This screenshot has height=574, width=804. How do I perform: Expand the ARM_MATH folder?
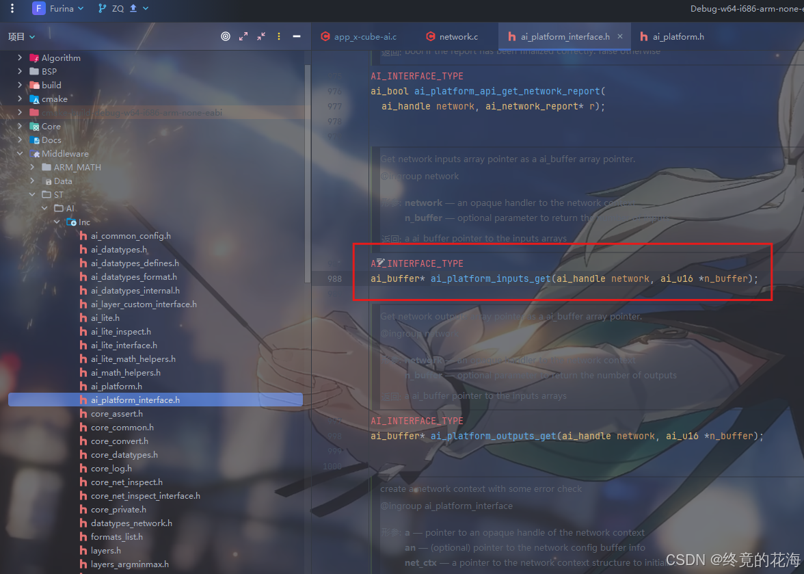[32, 167]
